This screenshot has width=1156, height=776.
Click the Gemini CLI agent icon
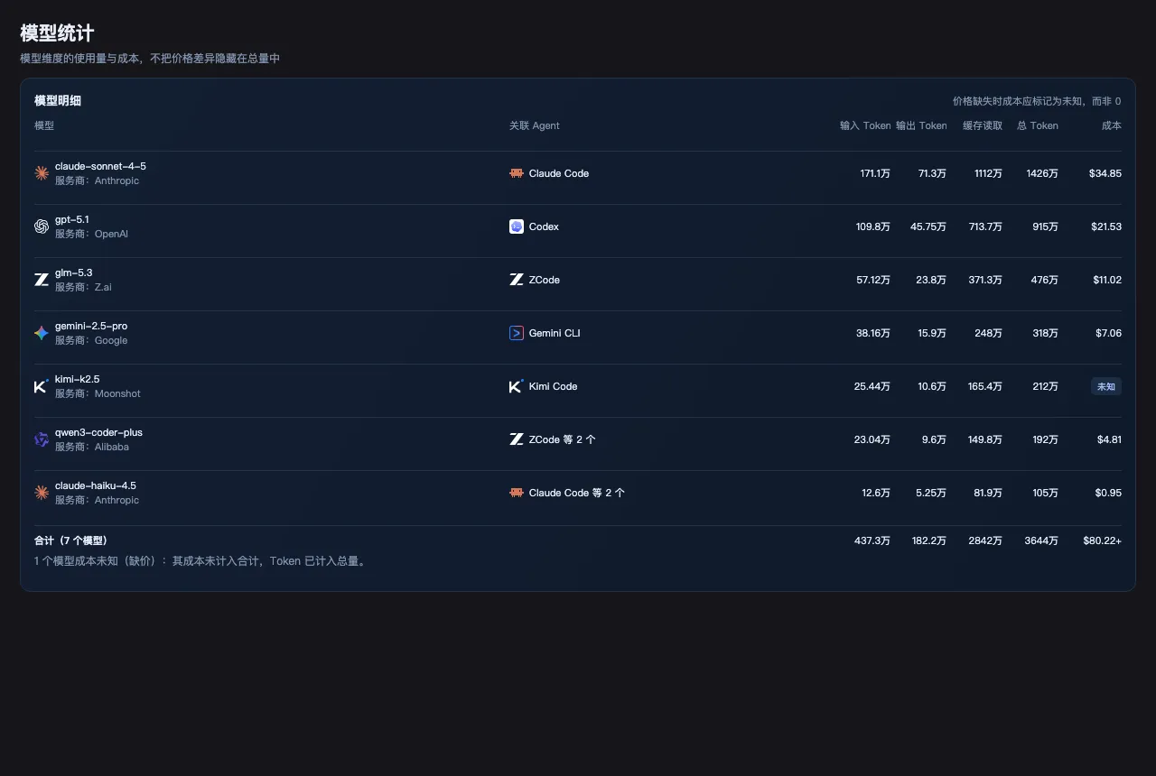coord(517,333)
